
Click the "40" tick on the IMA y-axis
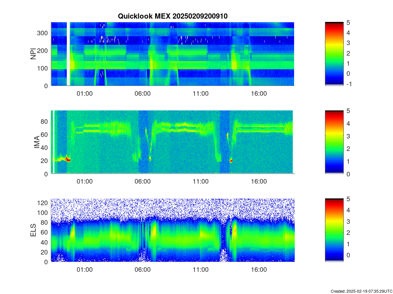[45, 147]
